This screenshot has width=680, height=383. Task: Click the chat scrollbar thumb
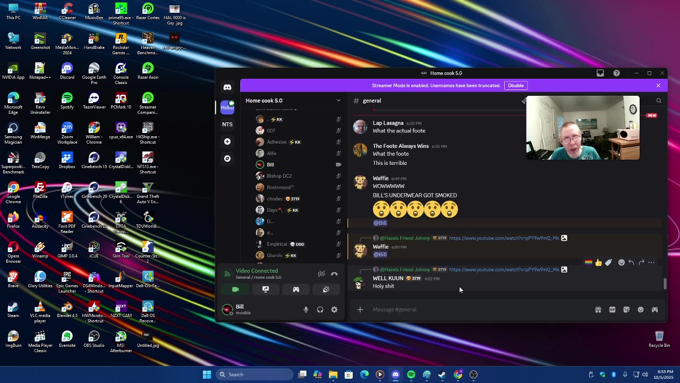(x=665, y=284)
